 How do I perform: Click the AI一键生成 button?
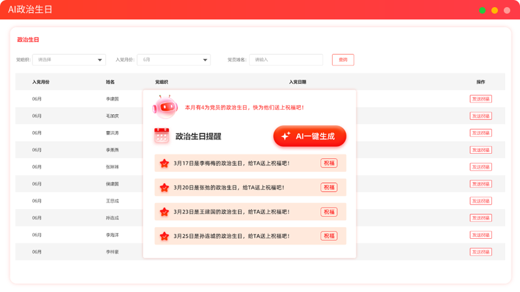tap(310, 136)
